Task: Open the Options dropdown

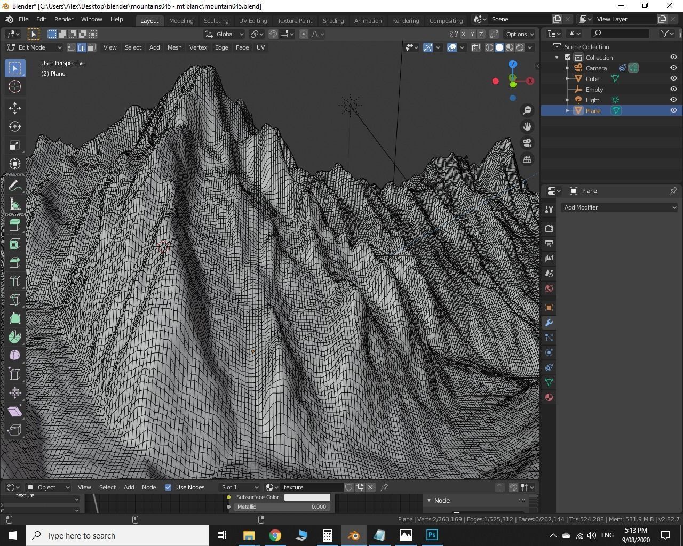Action: [520, 34]
